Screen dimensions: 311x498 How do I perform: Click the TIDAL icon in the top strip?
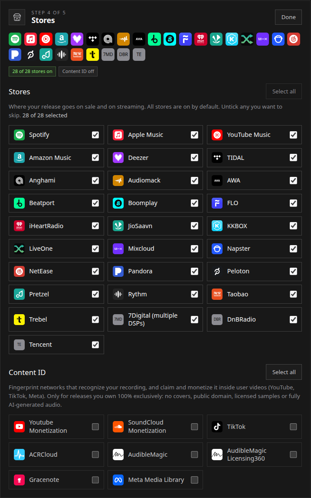(92, 39)
